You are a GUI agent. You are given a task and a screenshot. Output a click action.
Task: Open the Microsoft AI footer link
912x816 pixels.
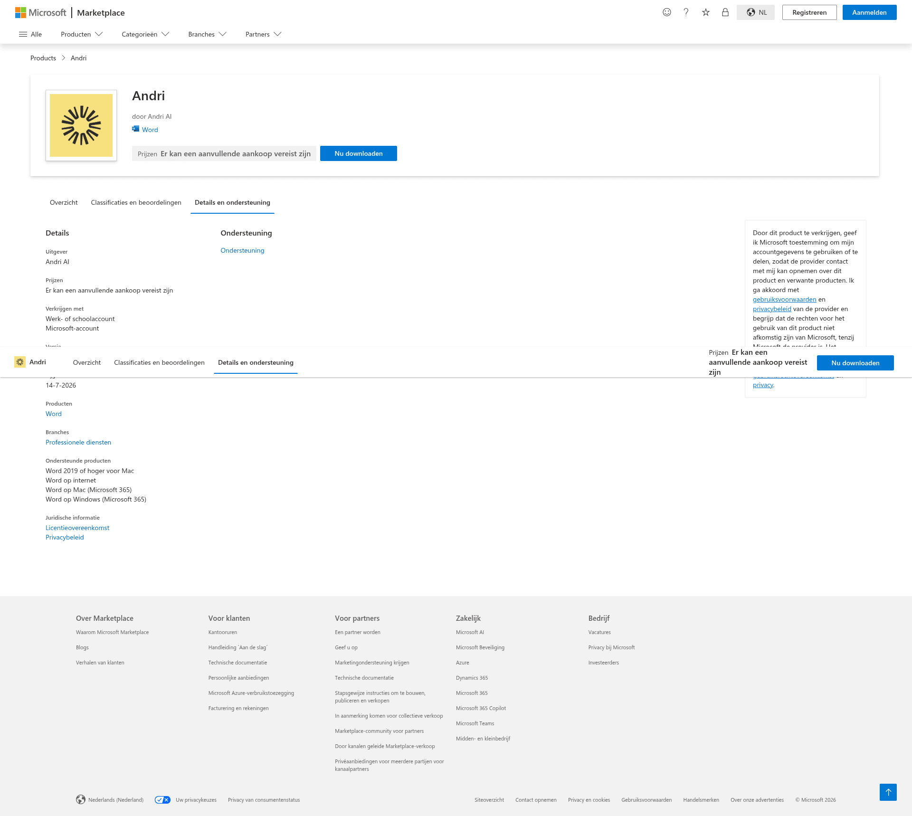click(x=470, y=632)
